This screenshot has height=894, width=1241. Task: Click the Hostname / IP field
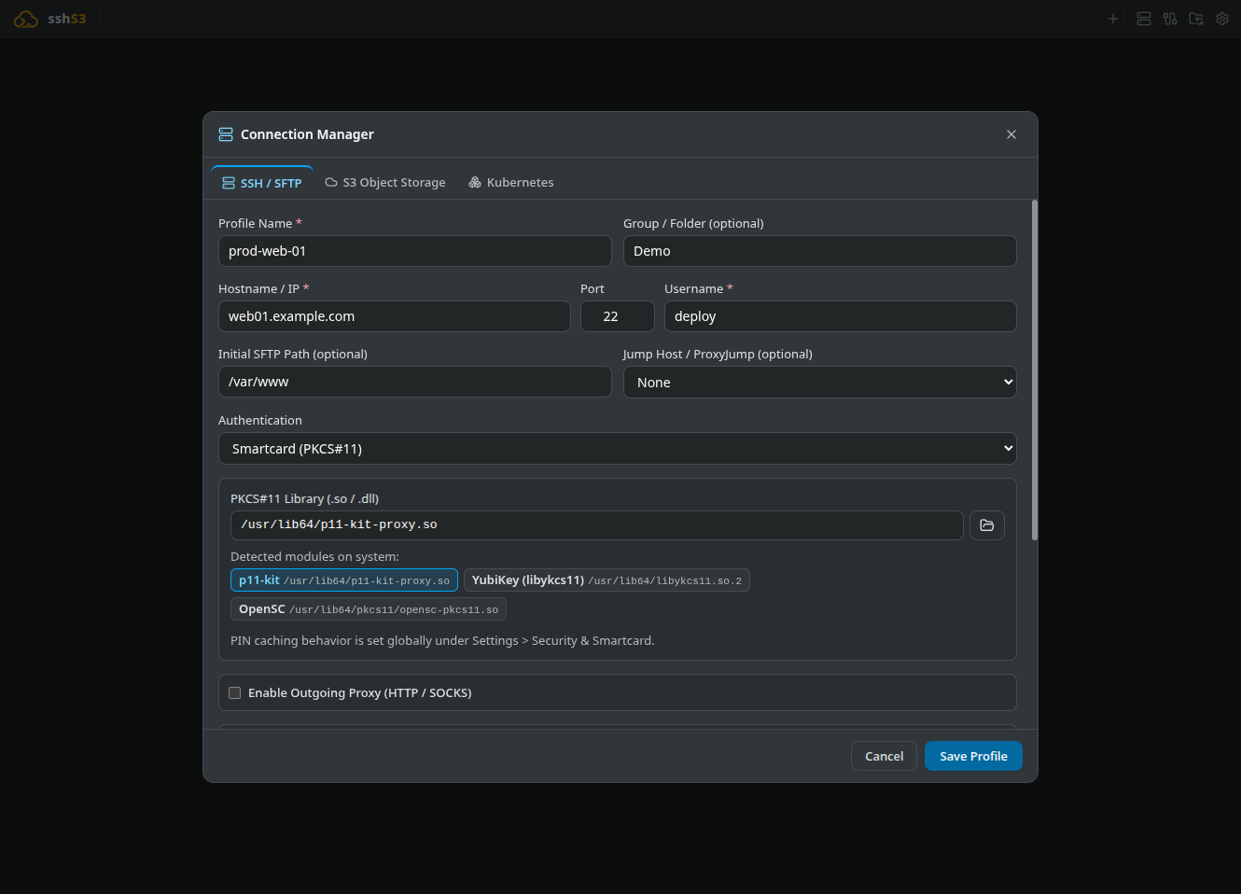[x=395, y=316]
